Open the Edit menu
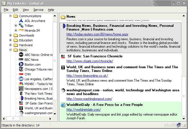Image resolution: width=188 pixels, height=129 pixels. pos(15,10)
